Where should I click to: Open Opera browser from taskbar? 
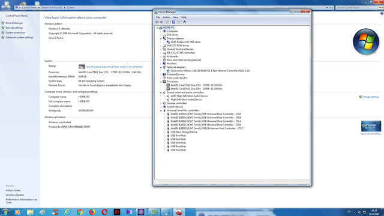(x=104, y=212)
